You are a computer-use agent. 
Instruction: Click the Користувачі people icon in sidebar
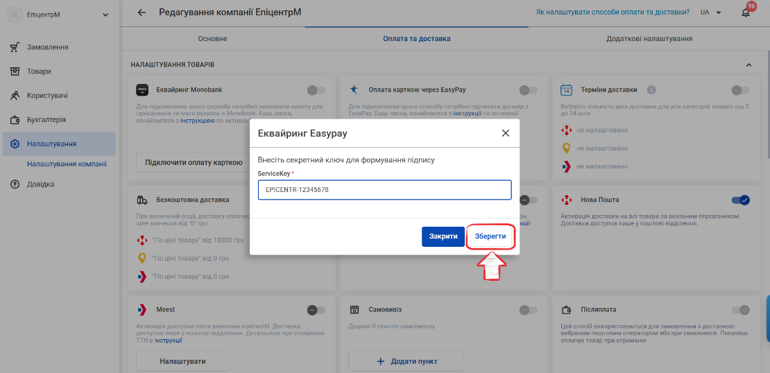click(15, 95)
